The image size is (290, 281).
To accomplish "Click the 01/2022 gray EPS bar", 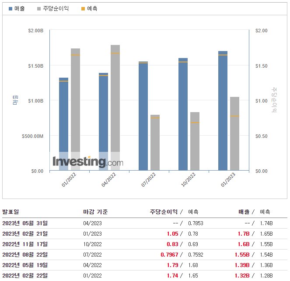I will click(76, 109).
